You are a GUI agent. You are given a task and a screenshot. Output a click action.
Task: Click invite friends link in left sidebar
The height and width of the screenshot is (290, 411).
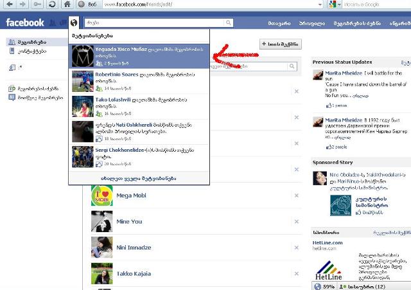click(x=40, y=98)
